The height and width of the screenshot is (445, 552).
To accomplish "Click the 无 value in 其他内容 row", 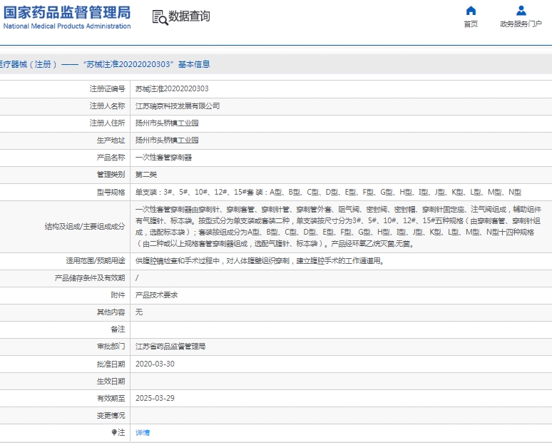I will point(139,312).
